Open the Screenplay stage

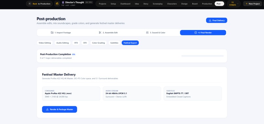pos(158,4)
